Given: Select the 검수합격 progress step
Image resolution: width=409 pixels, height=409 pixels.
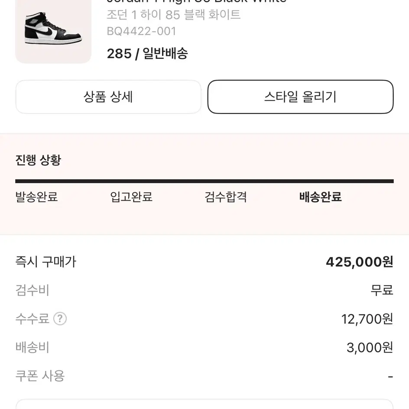Looking at the screenshot, I should 226,197.
